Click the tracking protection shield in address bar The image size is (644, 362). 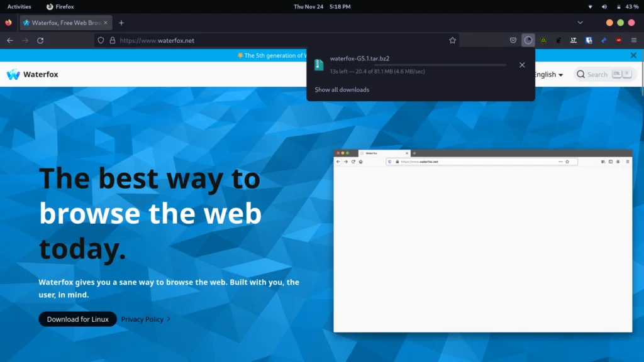101,40
